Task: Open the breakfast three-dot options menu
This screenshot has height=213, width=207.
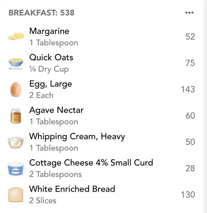Action: click(x=189, y=13)
